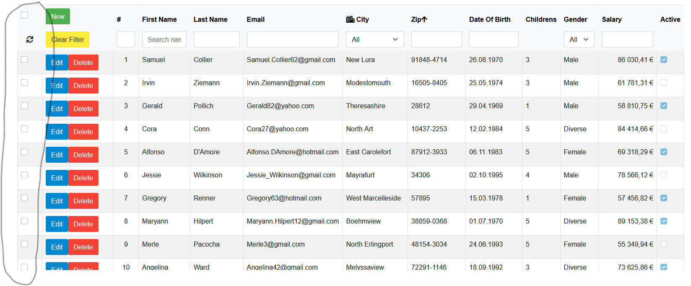Edit the record for Jessie Wilkinson
This screenshot has width=691, height=286.
pos(57,177)
